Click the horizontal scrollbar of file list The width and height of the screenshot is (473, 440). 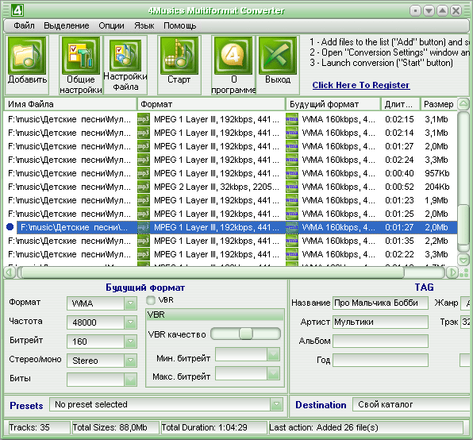tap(213, 272)
